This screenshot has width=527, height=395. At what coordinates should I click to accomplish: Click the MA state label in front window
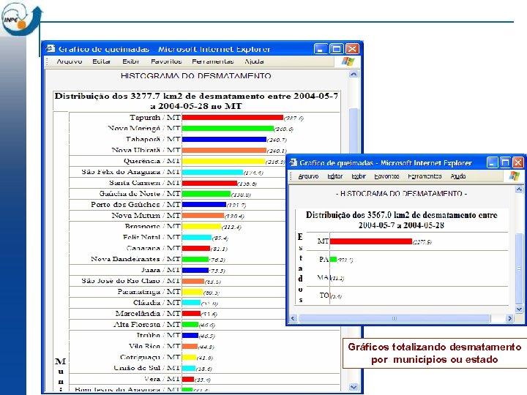click(x=323, y=277)
